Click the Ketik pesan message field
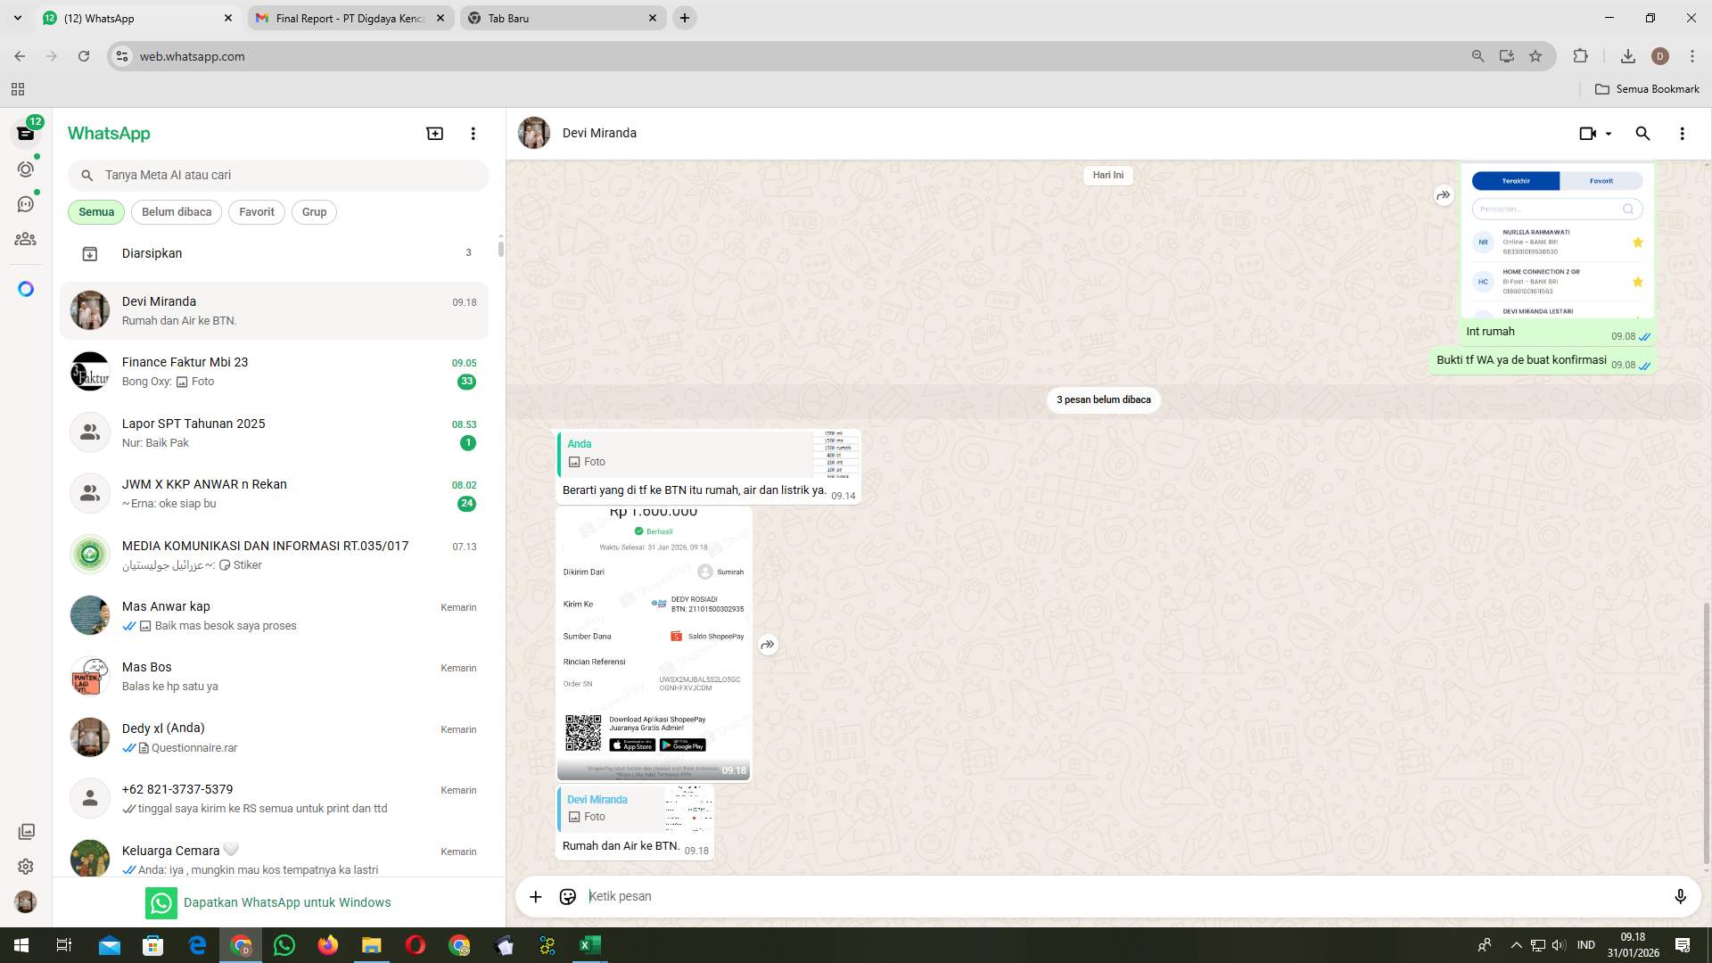This screenshot has width=1712, height=963. pyautogui.click(x=981, y=896)
